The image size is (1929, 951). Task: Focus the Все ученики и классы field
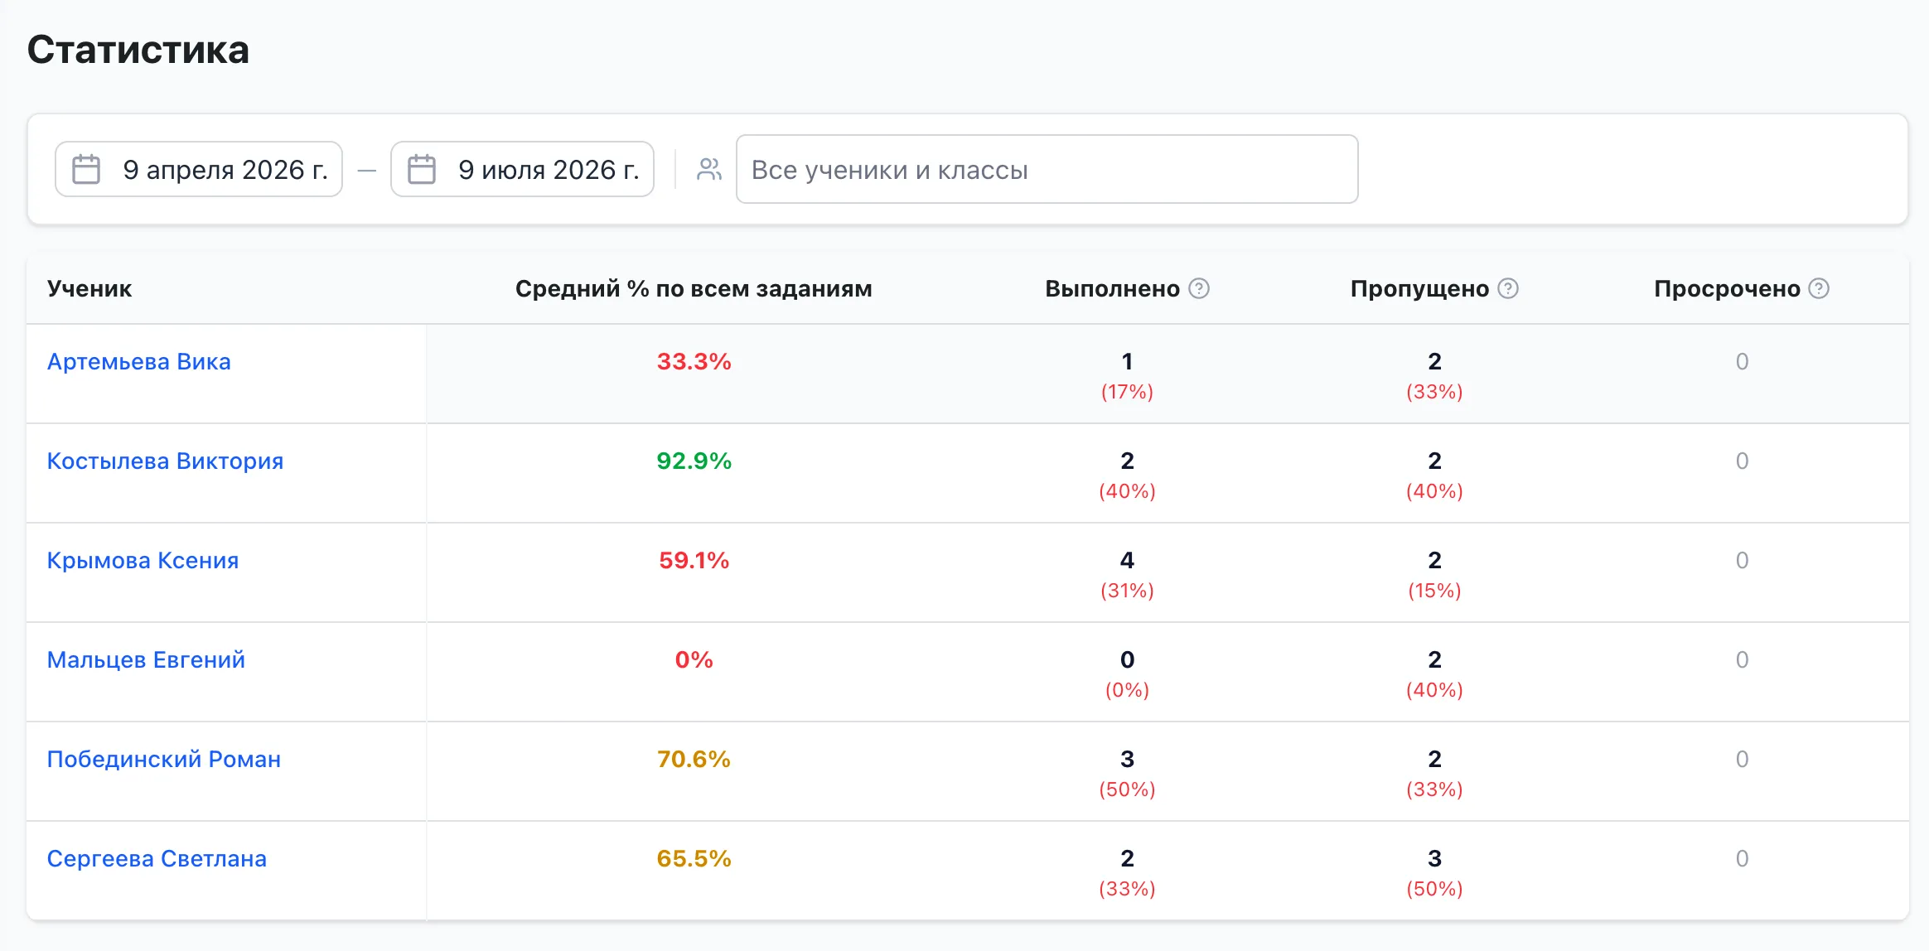1047,169
